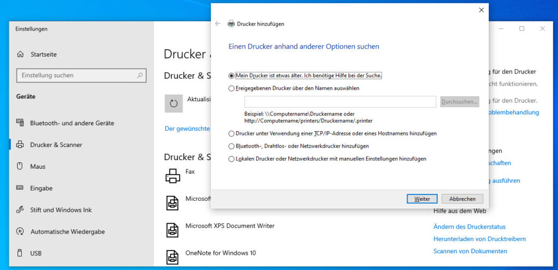Image resolution: width=558 pixels, height=270 pixels.
Task: Open Bluetooth- und andere Geräte page
Action: click(x=72, y=123)
